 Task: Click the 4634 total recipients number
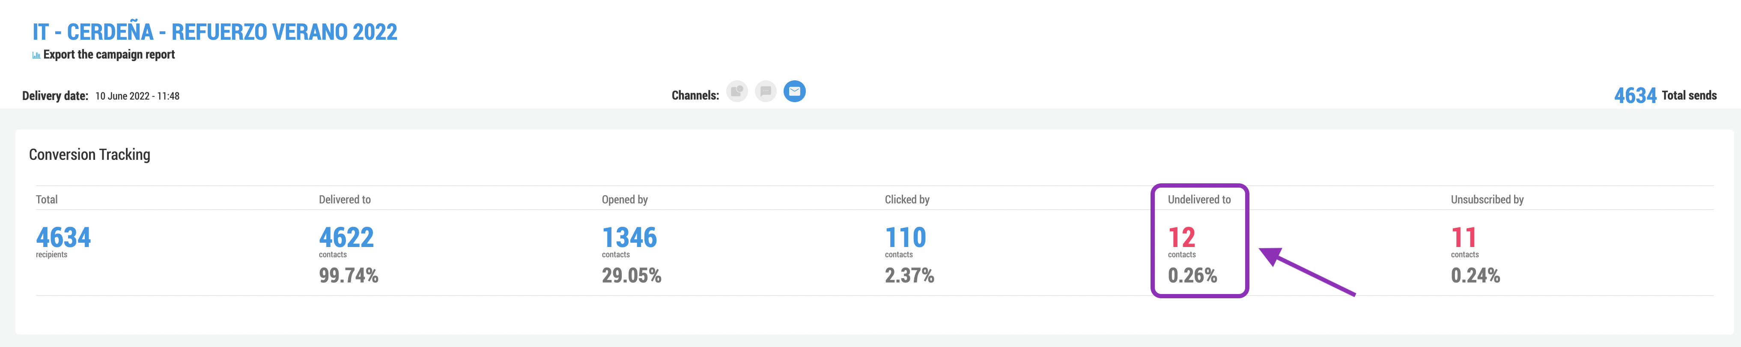[63, 238]
